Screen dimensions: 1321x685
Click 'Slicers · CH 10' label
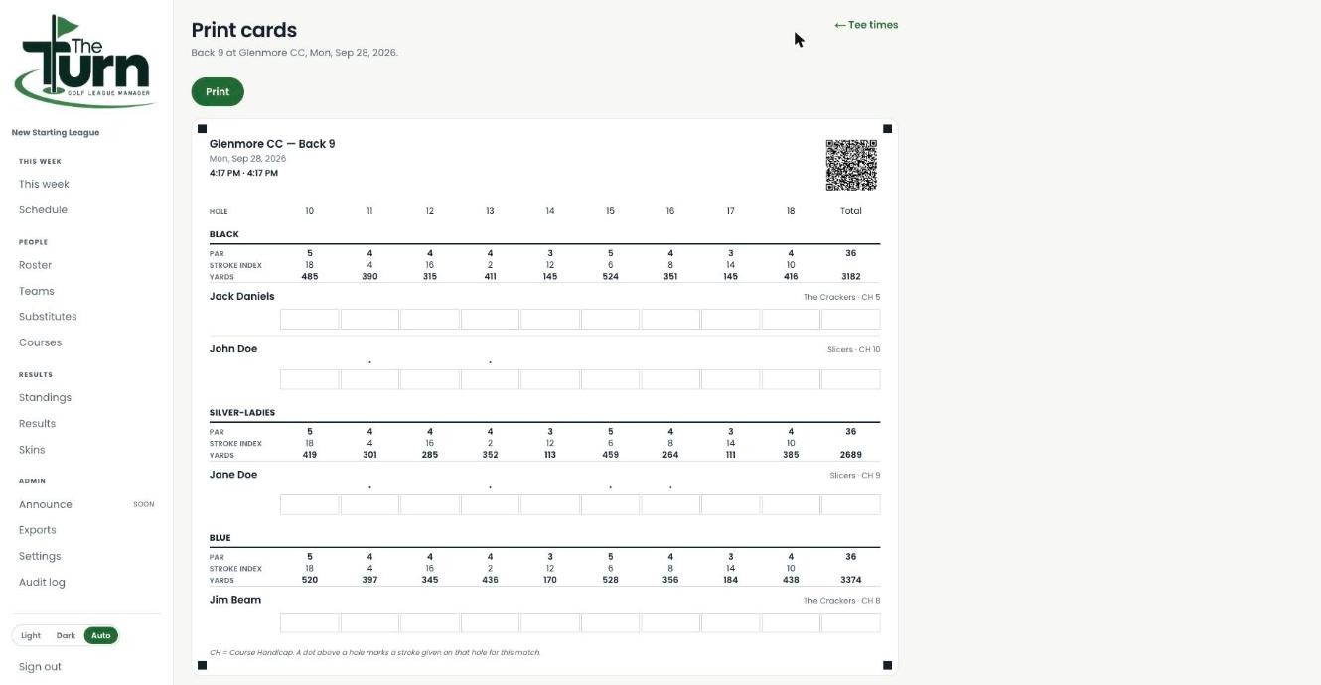[854, 349]
